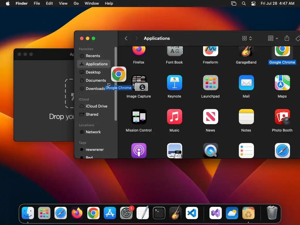Viewport: 300px width, 225px height.
Task: Click the Stage Manager menu bar icon
Action: [233, 4]
